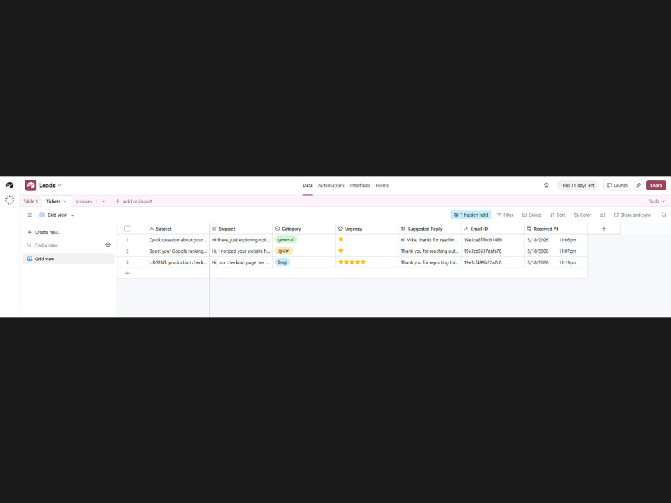Open the Leads base name dropdown
This screenshot has width=671, height=503.
coord(50,185)
